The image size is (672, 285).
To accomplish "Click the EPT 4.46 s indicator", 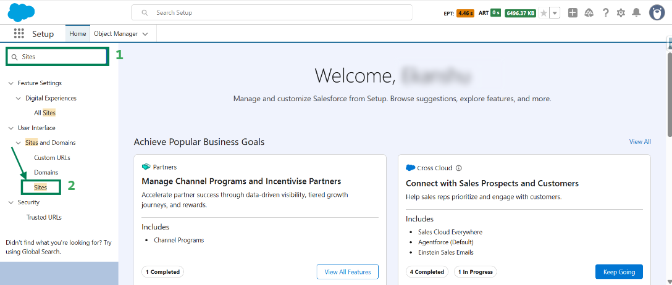I will 458,13.
